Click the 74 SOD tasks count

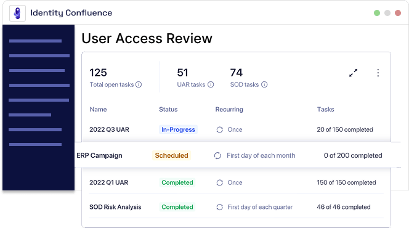point(237,73)
